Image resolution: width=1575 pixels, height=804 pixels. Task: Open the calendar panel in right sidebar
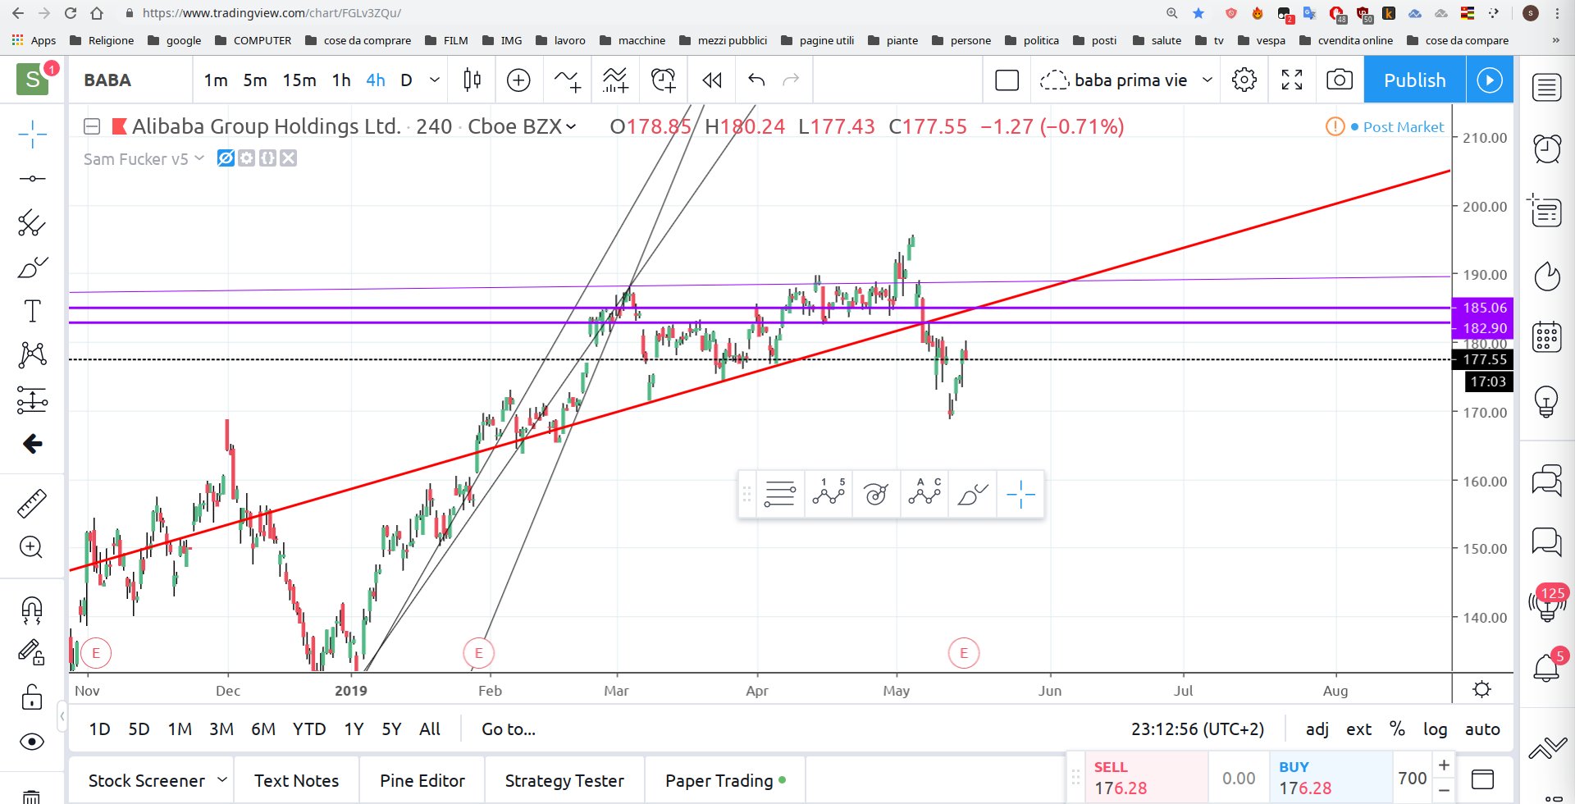pos(1546,336)
